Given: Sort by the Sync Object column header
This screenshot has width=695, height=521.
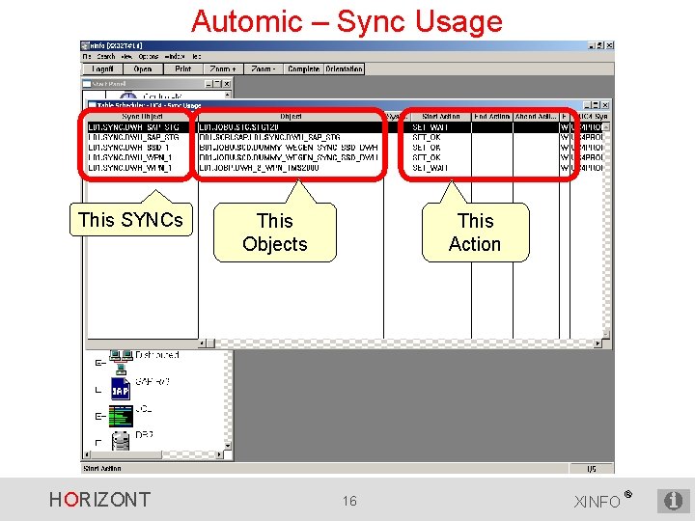Looking at the screenshot, I should 142,117.
